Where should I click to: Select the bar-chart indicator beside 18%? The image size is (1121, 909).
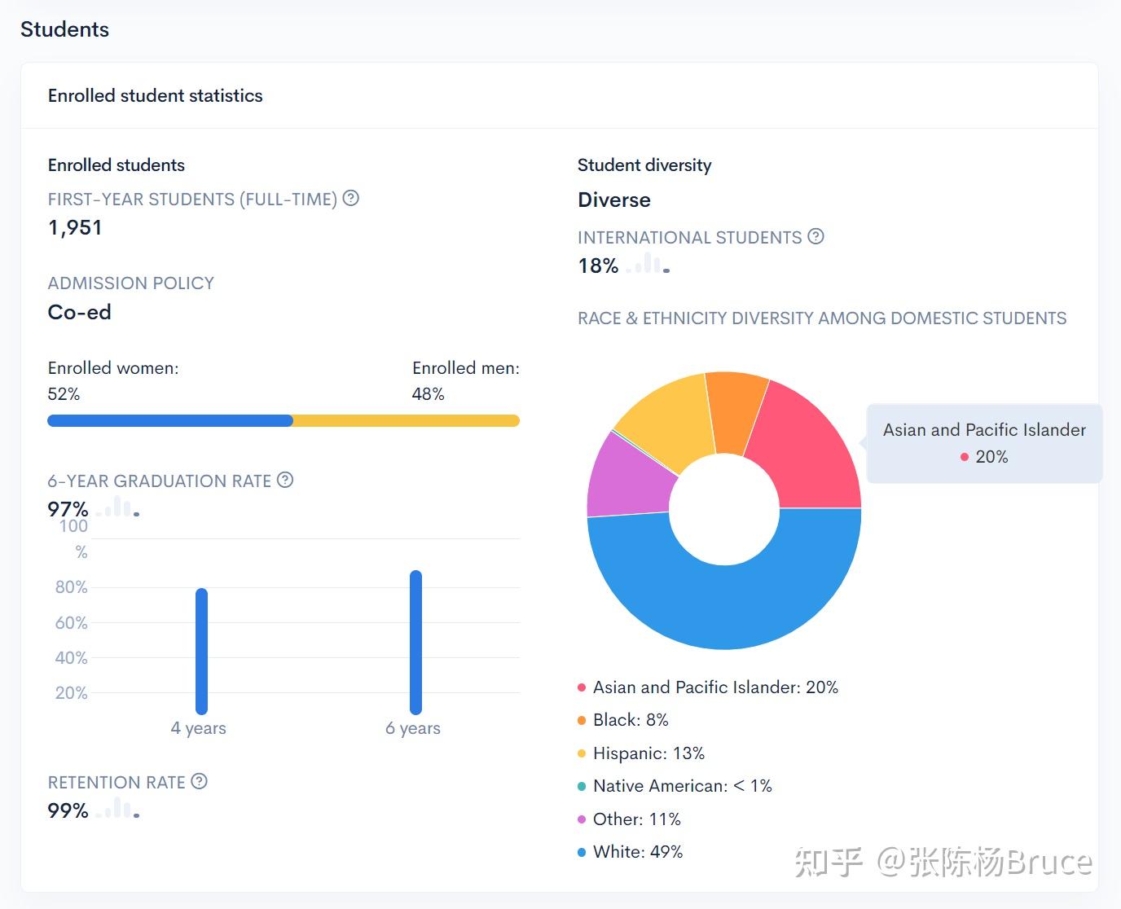pyautogui.click(x=648, y=264)
